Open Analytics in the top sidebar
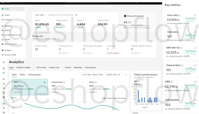199x114 pixels. click(7, 50)
